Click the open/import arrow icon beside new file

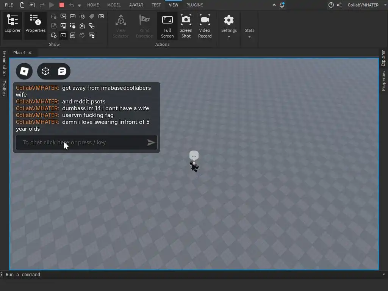[32, 5]
